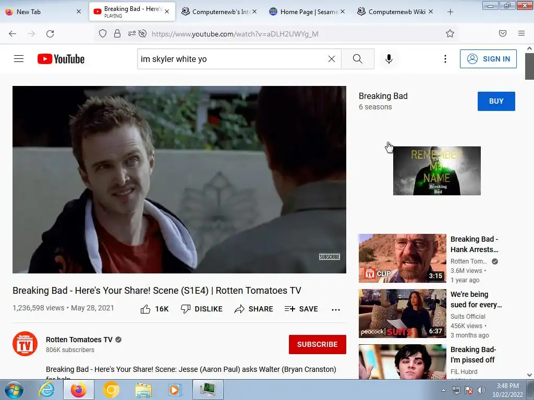This screenshot has height=400, width=534.
Task: Click the SHARE arrow button
Action: (x=254, y=309)
